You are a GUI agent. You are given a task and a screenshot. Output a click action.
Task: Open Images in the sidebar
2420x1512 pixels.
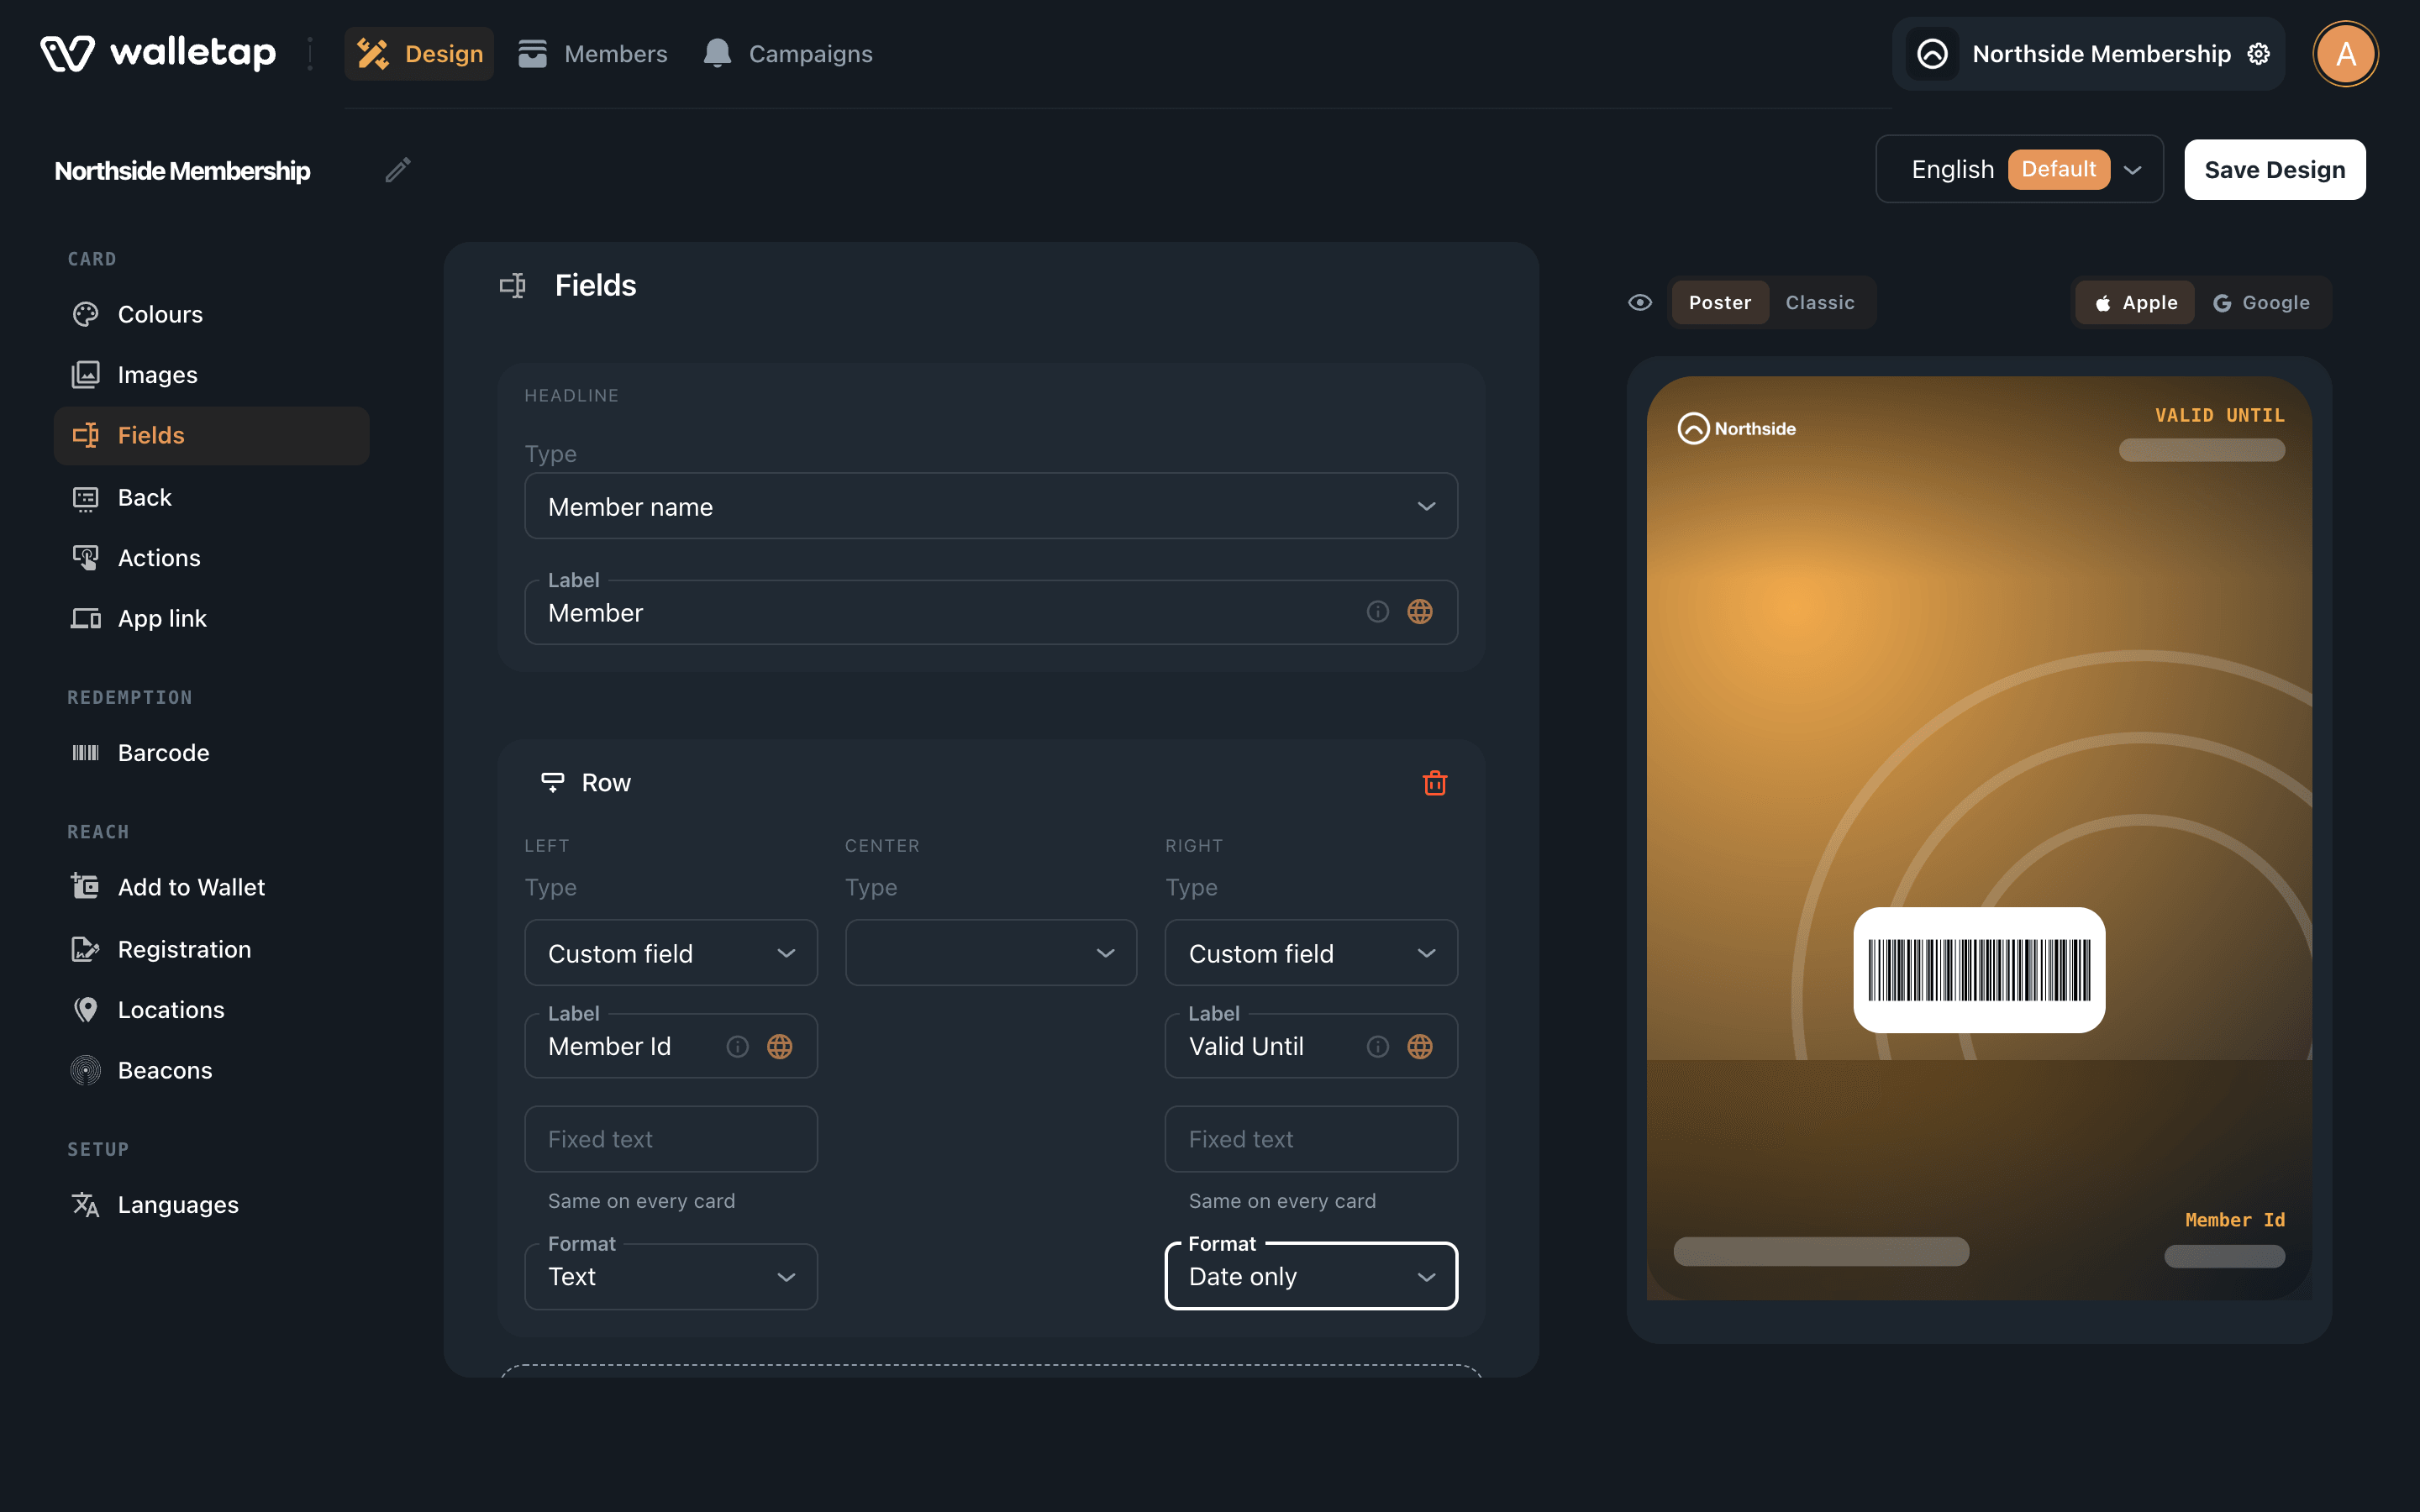point(211,375)
